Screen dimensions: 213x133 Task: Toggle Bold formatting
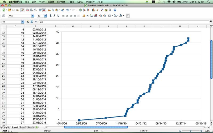point(50,16)
